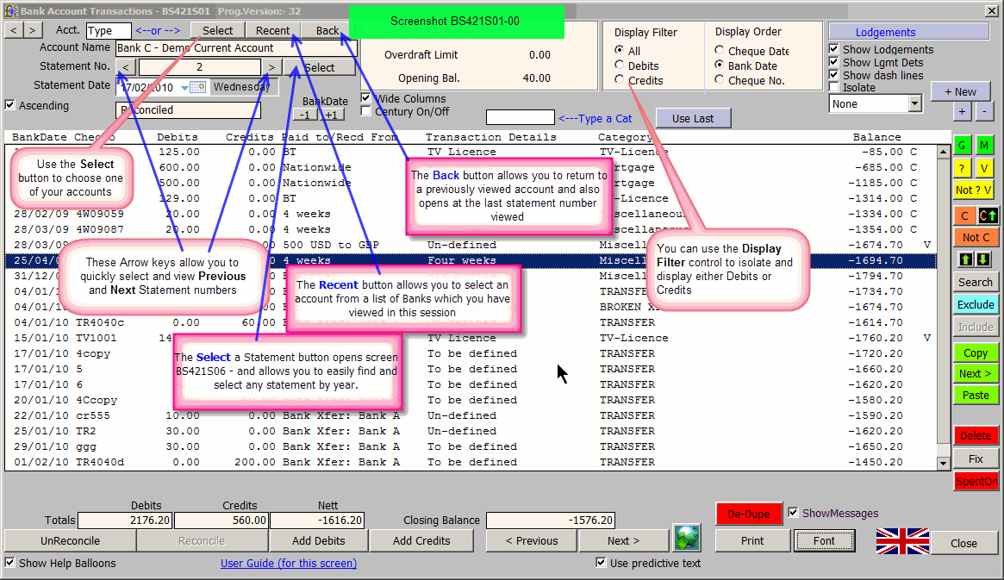This screenshot has height=580, width=1004.
Task: Toggle the Ascending checkbox
Action: [x=10, y=105]
